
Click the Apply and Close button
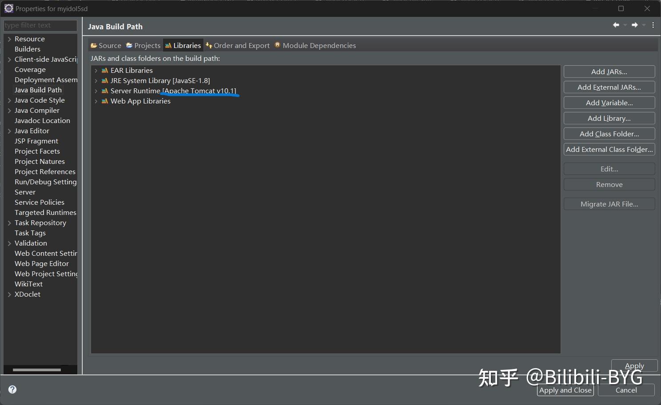(x=565, y=390)
